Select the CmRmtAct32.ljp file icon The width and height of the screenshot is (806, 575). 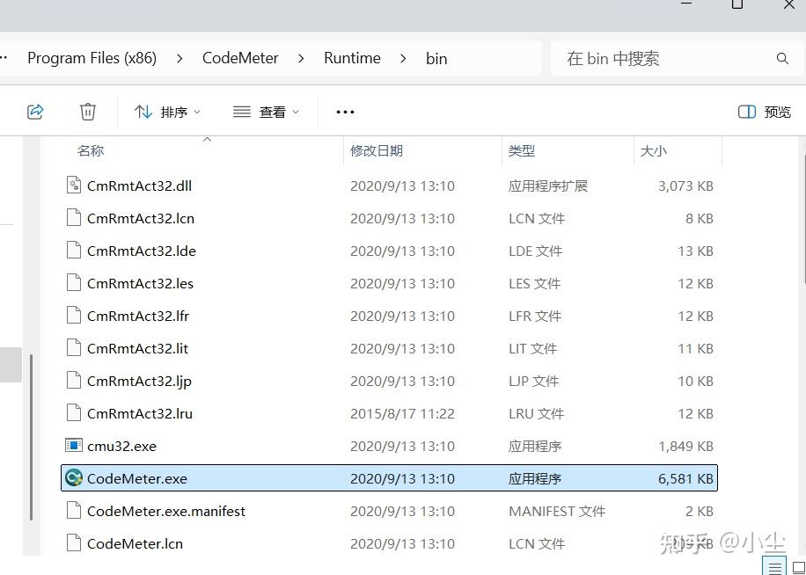point(74,381)
